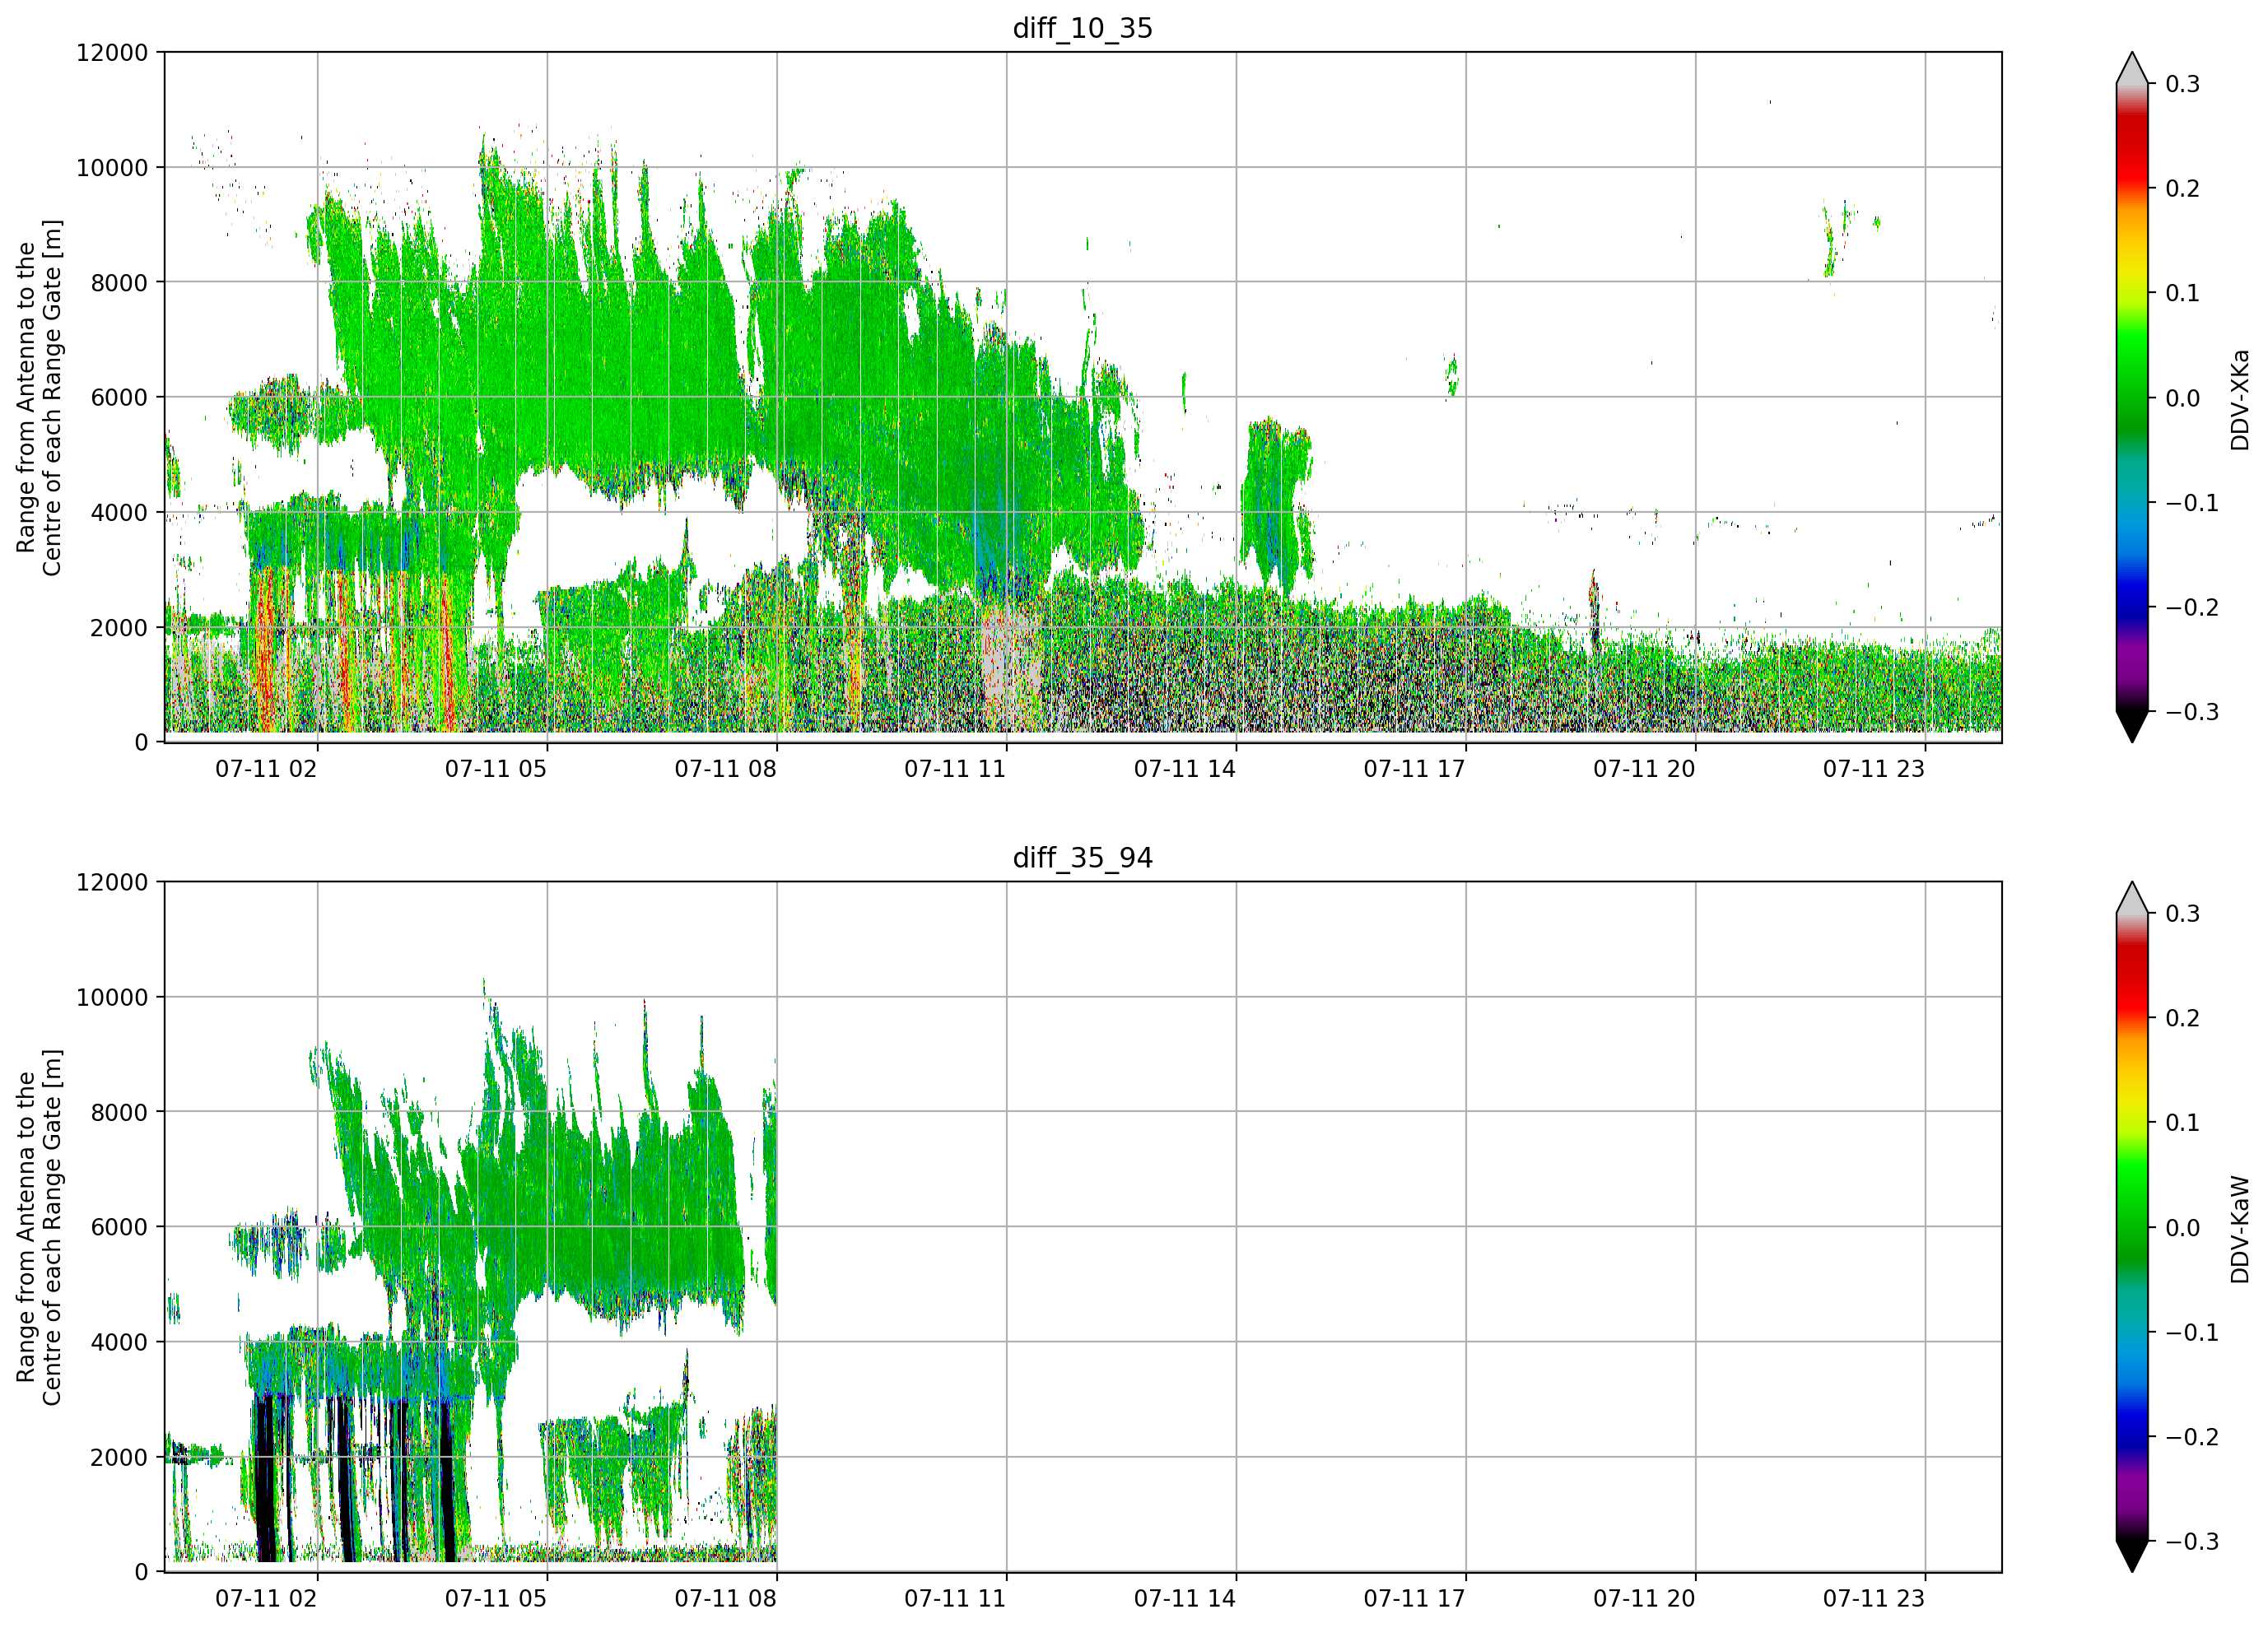Click the 4000 tick label on diff_35_94
The height and width of the screenshot is (1628, 2268).
tap(119, 1343)
